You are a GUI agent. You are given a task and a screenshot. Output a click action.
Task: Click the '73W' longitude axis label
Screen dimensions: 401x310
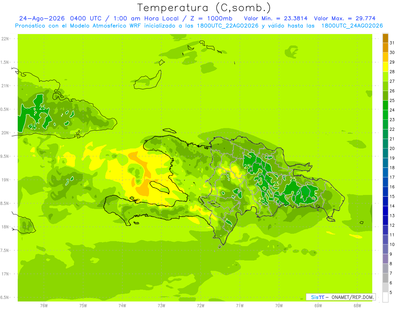pyautogui.click(x=161, y=306)
